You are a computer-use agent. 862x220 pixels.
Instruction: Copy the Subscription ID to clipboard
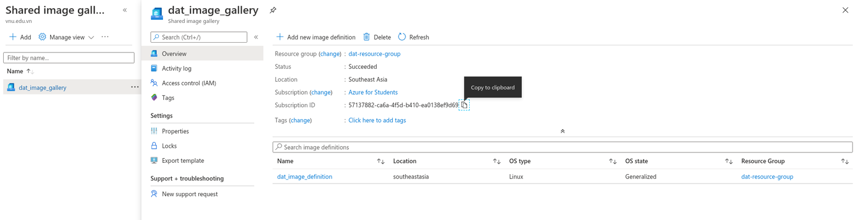464,105
